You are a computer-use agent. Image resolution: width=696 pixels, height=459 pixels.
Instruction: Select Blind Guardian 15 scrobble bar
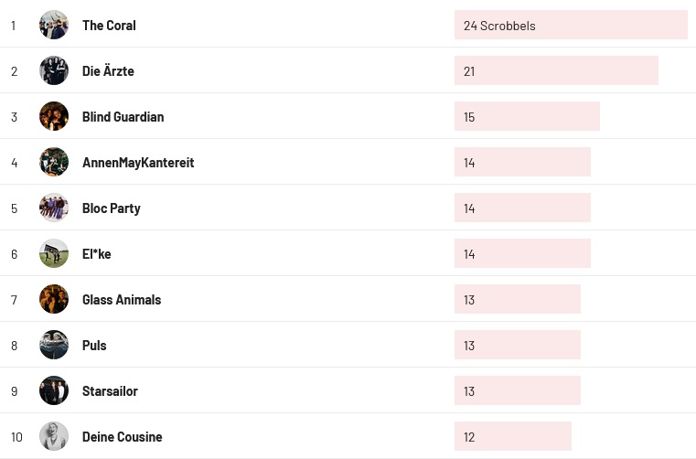(527, 117)
